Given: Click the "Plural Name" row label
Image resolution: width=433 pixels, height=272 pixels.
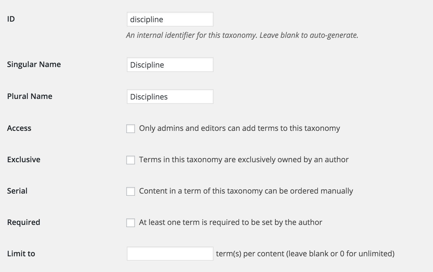Looking at the screenshot, I should coord(30,96).
